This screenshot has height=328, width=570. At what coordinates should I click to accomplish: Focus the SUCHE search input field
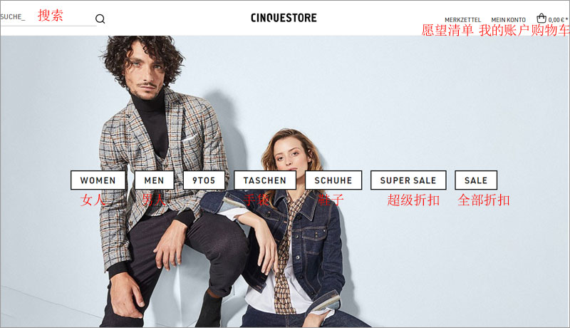click(48, 17)
